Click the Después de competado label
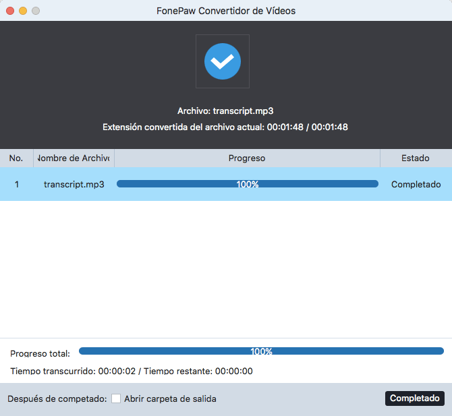The height and width of the screenshot is (416, 452). [57, 398]
